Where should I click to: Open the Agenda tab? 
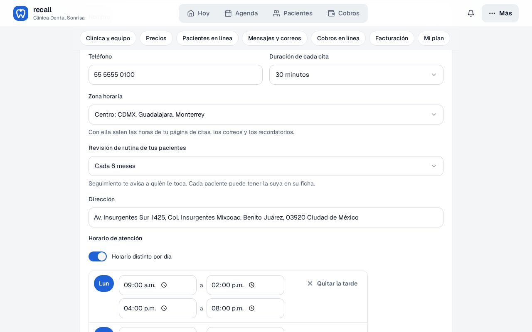241,13
